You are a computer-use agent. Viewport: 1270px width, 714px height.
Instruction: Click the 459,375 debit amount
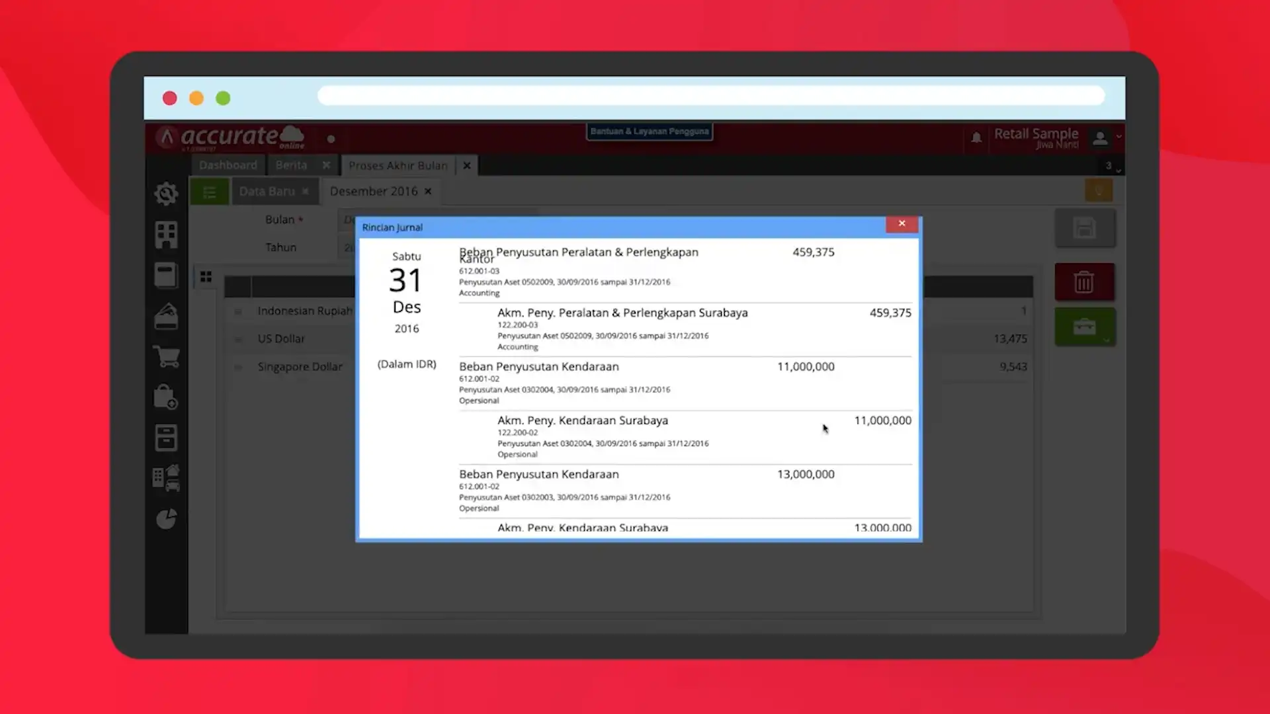click(813, 252)
